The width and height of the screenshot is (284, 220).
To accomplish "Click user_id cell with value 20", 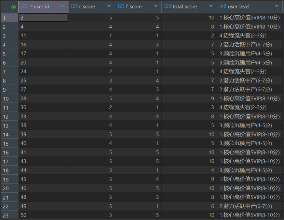I will (x=43, y=62).
